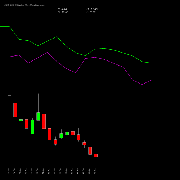Click the red candlestick above 04 Dec
Screen dimensions: 180x180
(96, 156)
